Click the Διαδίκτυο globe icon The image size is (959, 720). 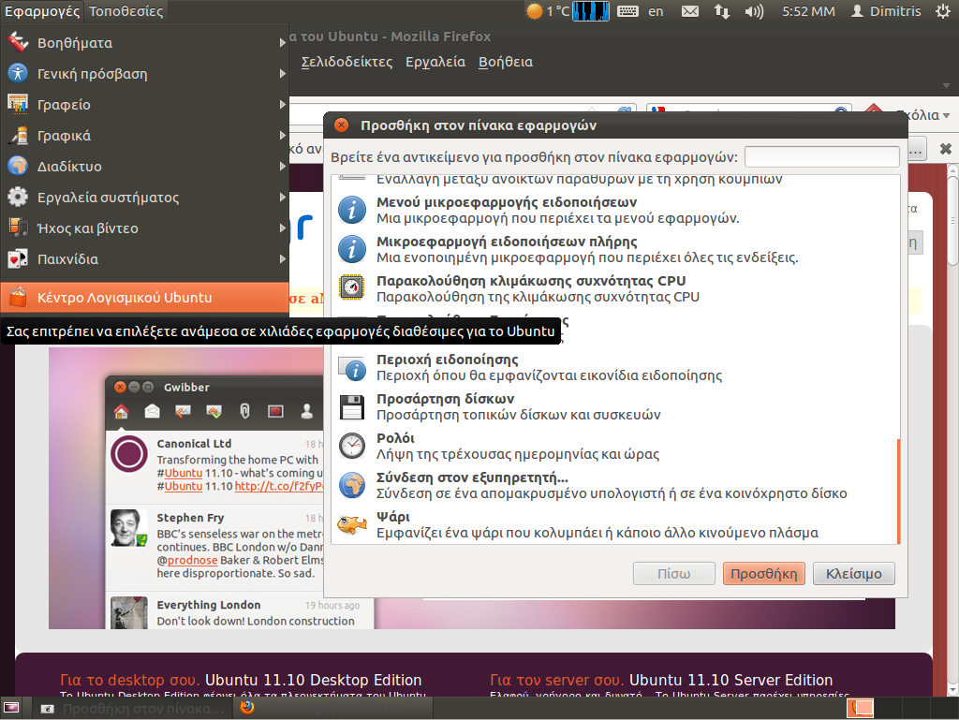click(x=18, y=167)
